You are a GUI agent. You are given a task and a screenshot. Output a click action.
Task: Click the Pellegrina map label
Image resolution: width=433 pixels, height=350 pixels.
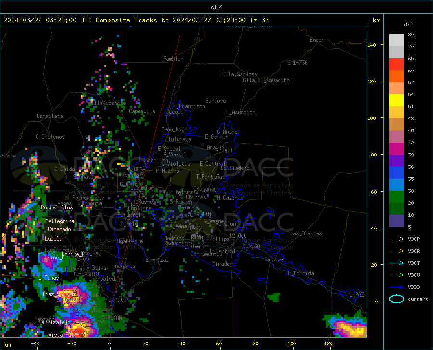[60, 221]
